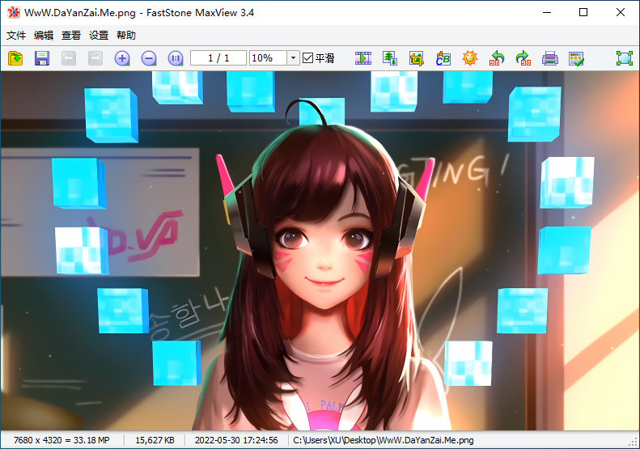The height and width of the screenshot is (449, 640).
Task: Click the displayed anime image
Action: [x=320, y=251]
